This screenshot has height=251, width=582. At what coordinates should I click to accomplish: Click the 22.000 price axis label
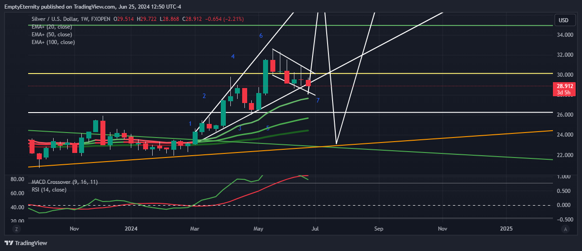point(566,155)
